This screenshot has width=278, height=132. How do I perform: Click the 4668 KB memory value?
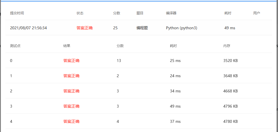[231, 91]
